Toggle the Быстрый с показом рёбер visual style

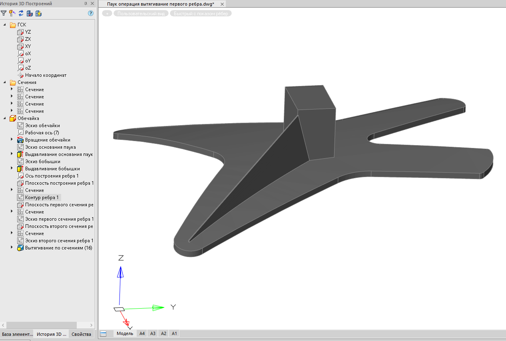tap(201, 14)
